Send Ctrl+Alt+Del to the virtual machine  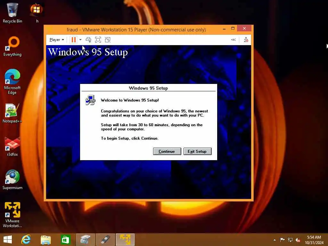[x=88, y=40]
